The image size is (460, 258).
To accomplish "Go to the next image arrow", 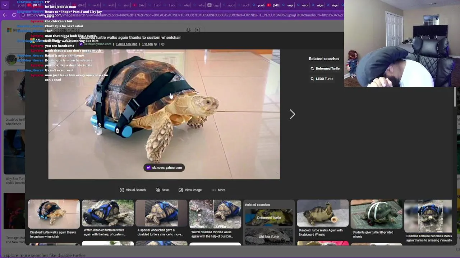I will point(293,114).
